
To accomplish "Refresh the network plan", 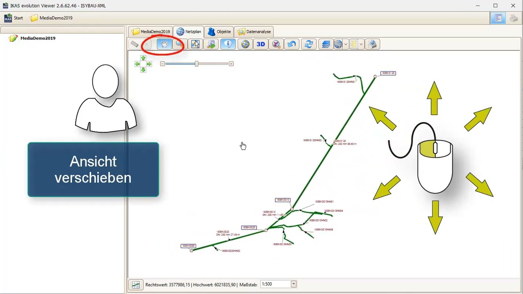I will tap(309, 44).
